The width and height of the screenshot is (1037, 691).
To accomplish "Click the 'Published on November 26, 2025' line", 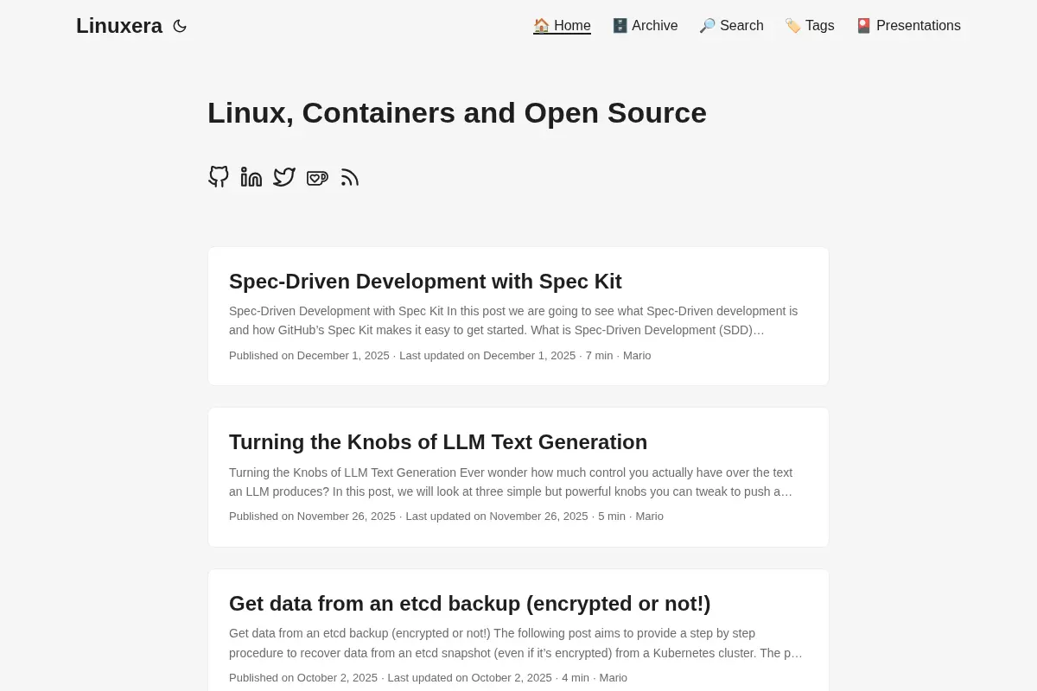I will tap(446, 517).
